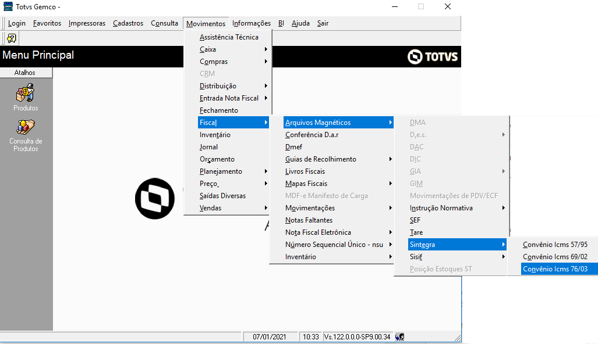Click the Atalhos panel header button
Image resolution: width=598 pixels, height=344 pixels.
26,72
